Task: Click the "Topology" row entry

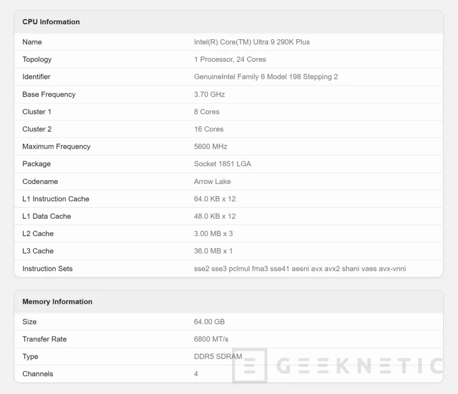Action: click(37, 59)
